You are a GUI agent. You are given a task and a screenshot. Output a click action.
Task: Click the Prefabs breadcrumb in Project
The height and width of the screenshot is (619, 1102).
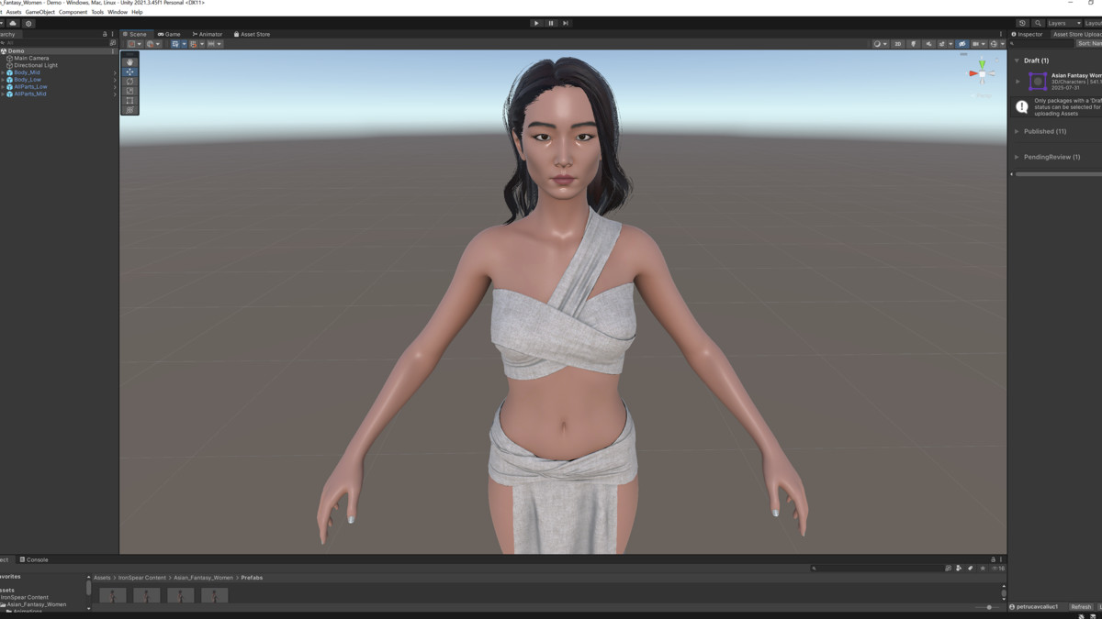[x=252, y=578]
